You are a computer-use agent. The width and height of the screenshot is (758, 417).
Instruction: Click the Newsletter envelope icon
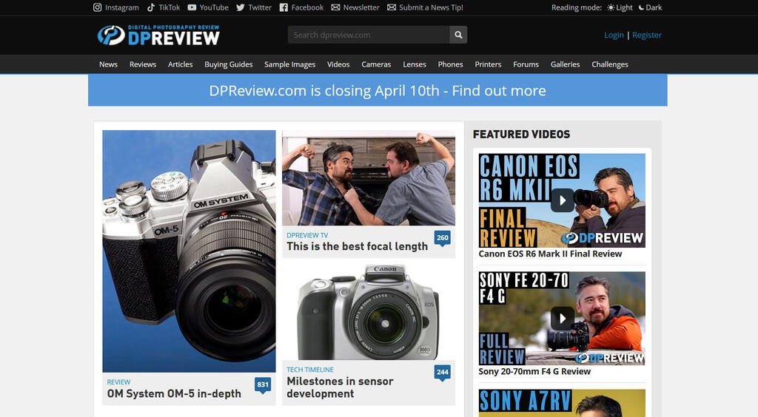point(335,7)
